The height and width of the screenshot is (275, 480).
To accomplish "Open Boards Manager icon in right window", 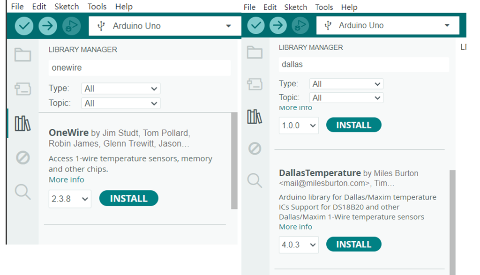I will point(255,84).
